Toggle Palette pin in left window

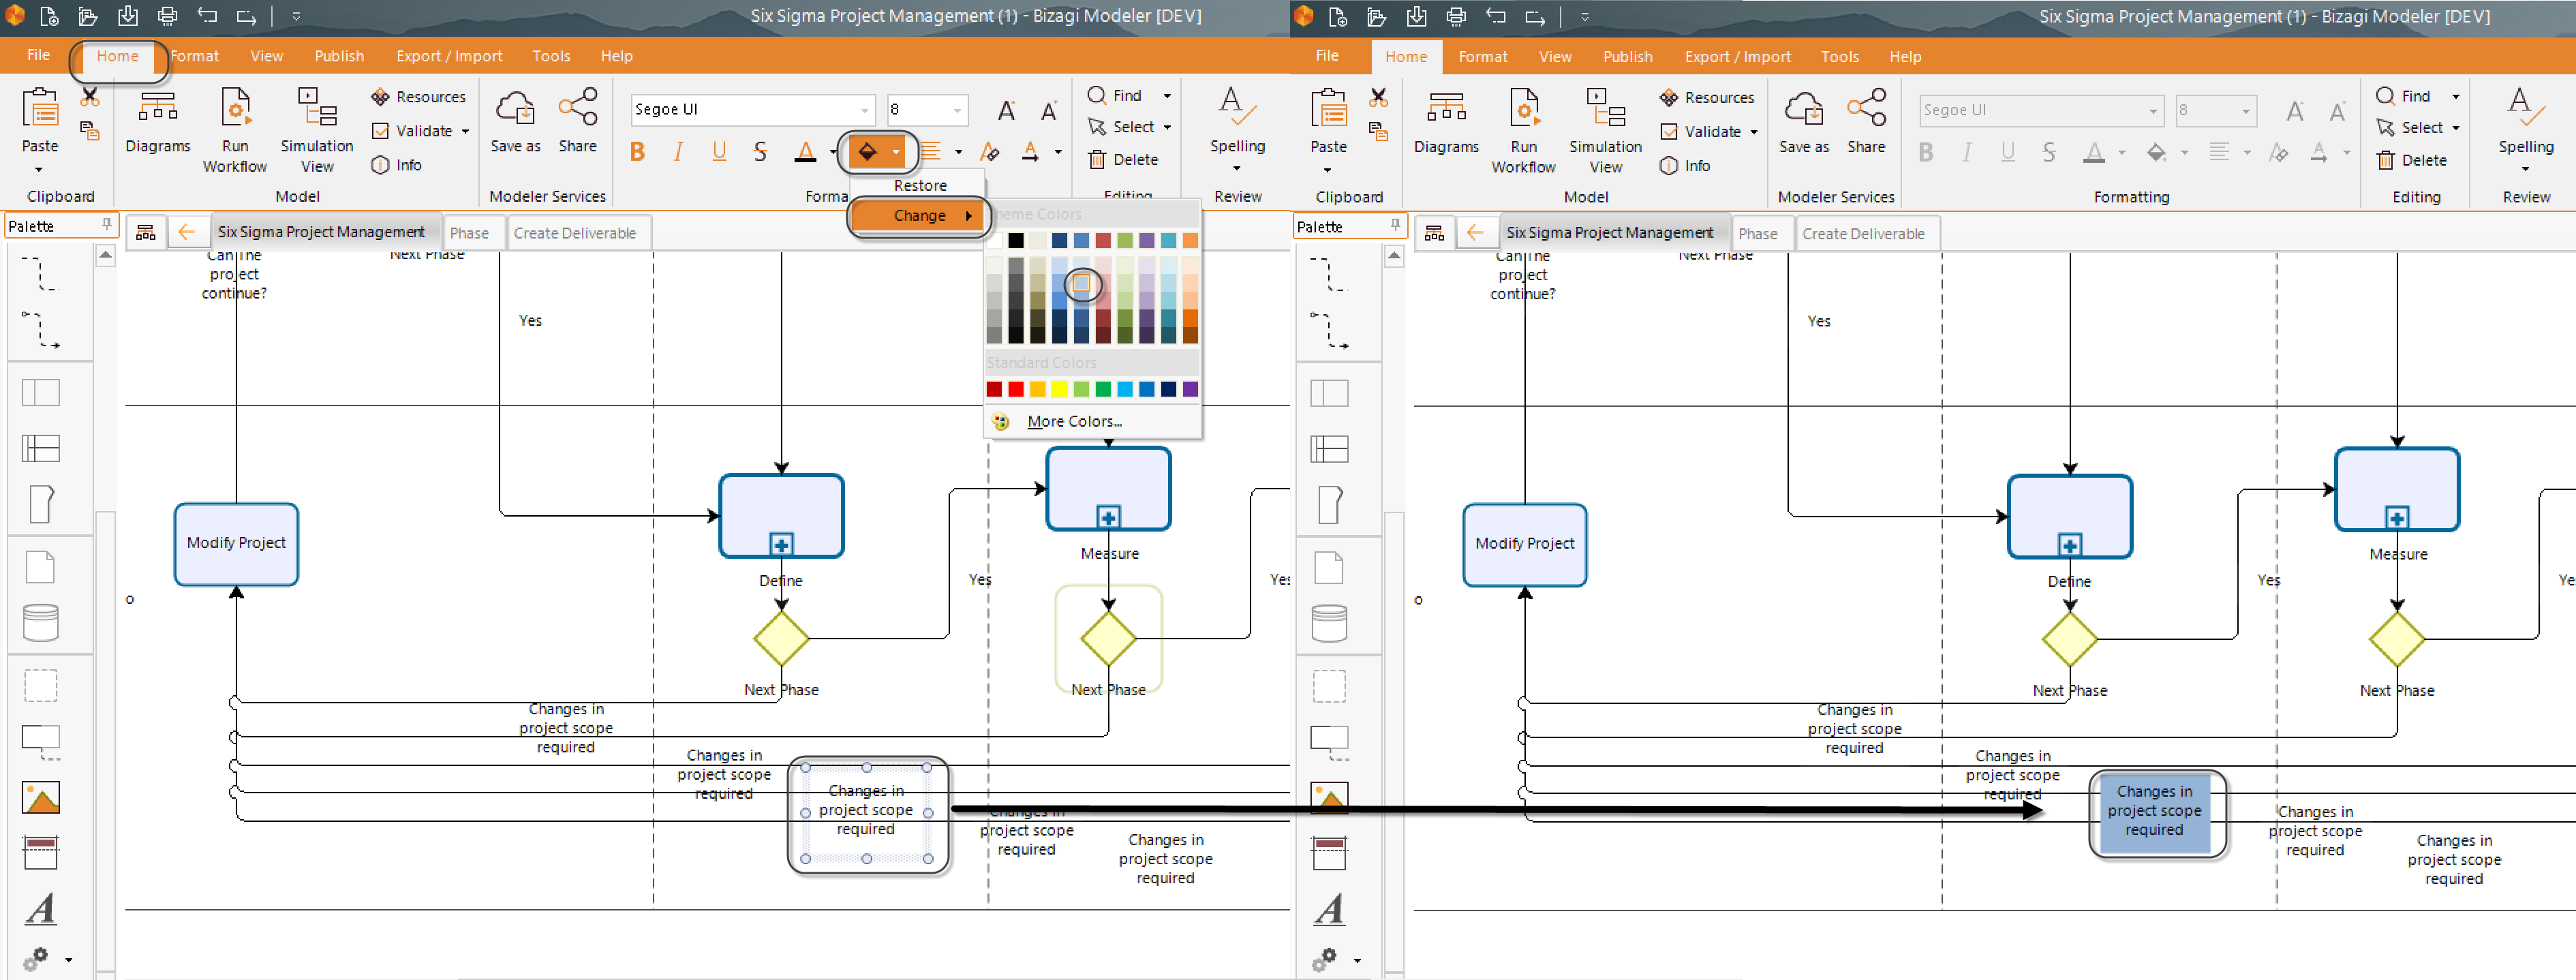pos(107,225)
